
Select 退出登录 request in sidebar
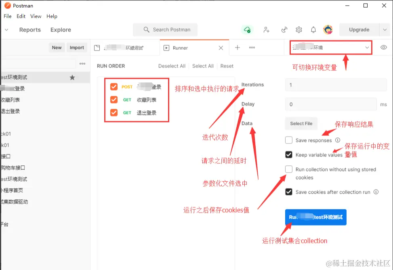[45, 111]
